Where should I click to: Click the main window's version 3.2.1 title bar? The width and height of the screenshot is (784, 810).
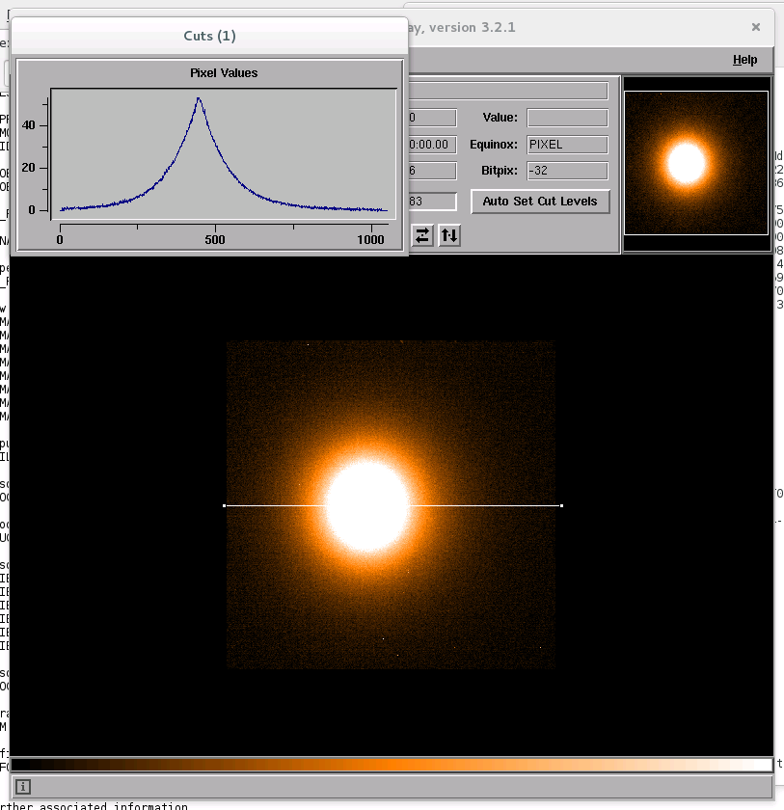(x=579, y=27)
